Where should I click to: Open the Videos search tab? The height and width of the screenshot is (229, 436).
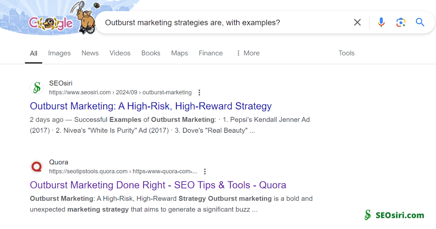point(120,53)
